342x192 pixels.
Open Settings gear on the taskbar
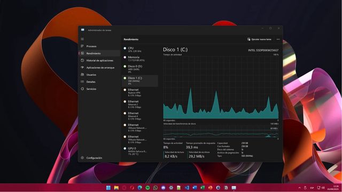pos(171,188)
